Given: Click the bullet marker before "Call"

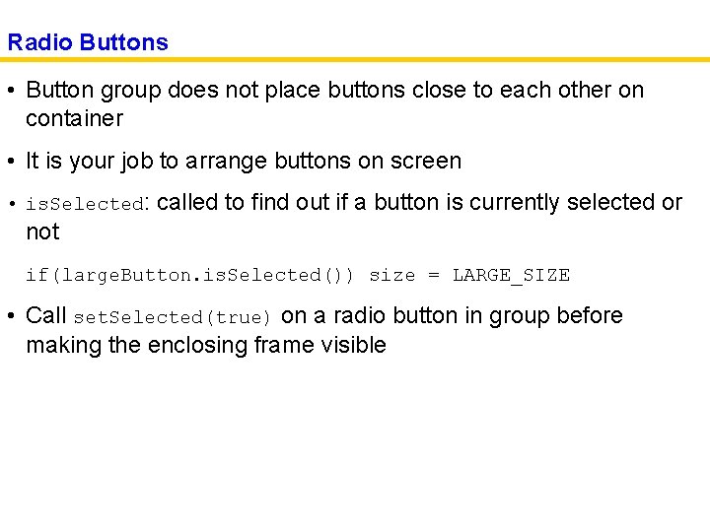Looking at the screenshot, I should [x=11, y=316].
